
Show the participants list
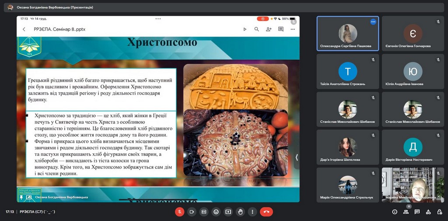click(x=406, y=212)
